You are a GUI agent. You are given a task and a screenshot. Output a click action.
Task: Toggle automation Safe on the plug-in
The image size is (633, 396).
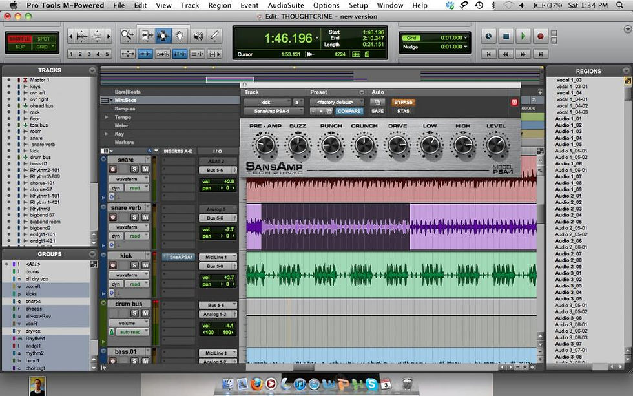[377, 111]
